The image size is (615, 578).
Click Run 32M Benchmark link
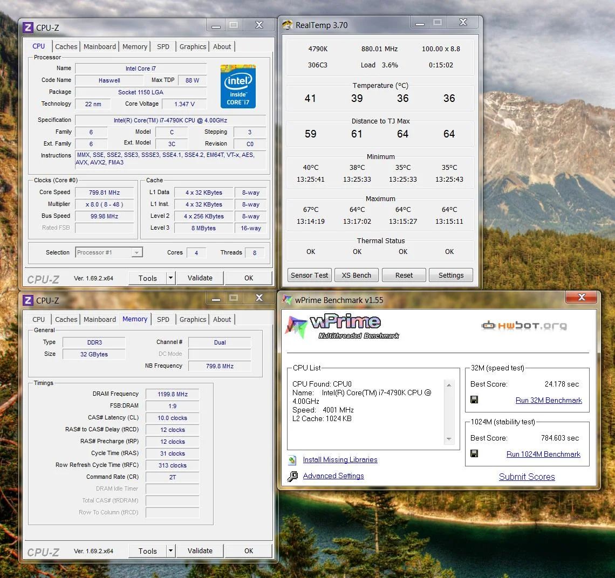(x=548, y=401)
